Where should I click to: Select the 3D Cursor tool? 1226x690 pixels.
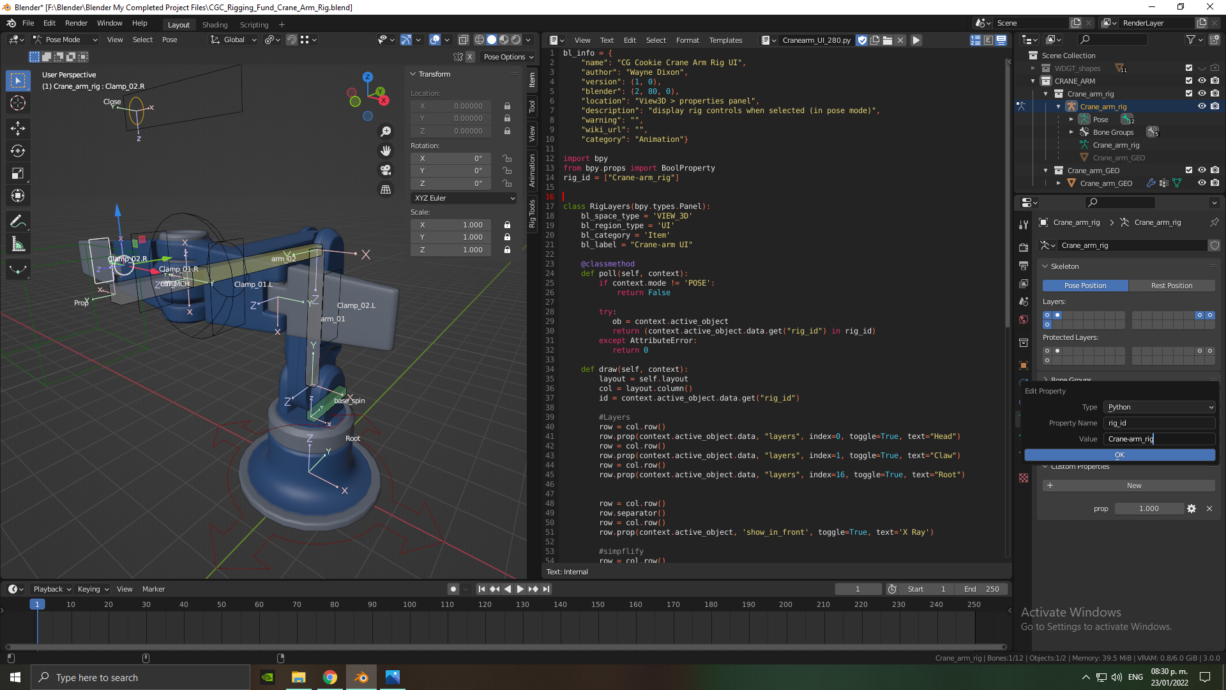pos(18,103)
